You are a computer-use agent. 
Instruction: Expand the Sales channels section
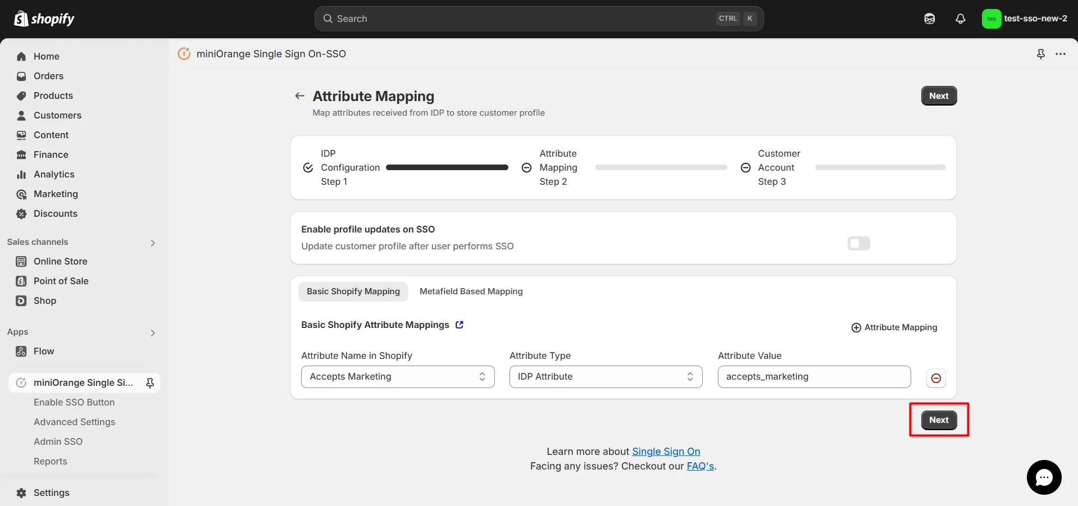[153, 243]
